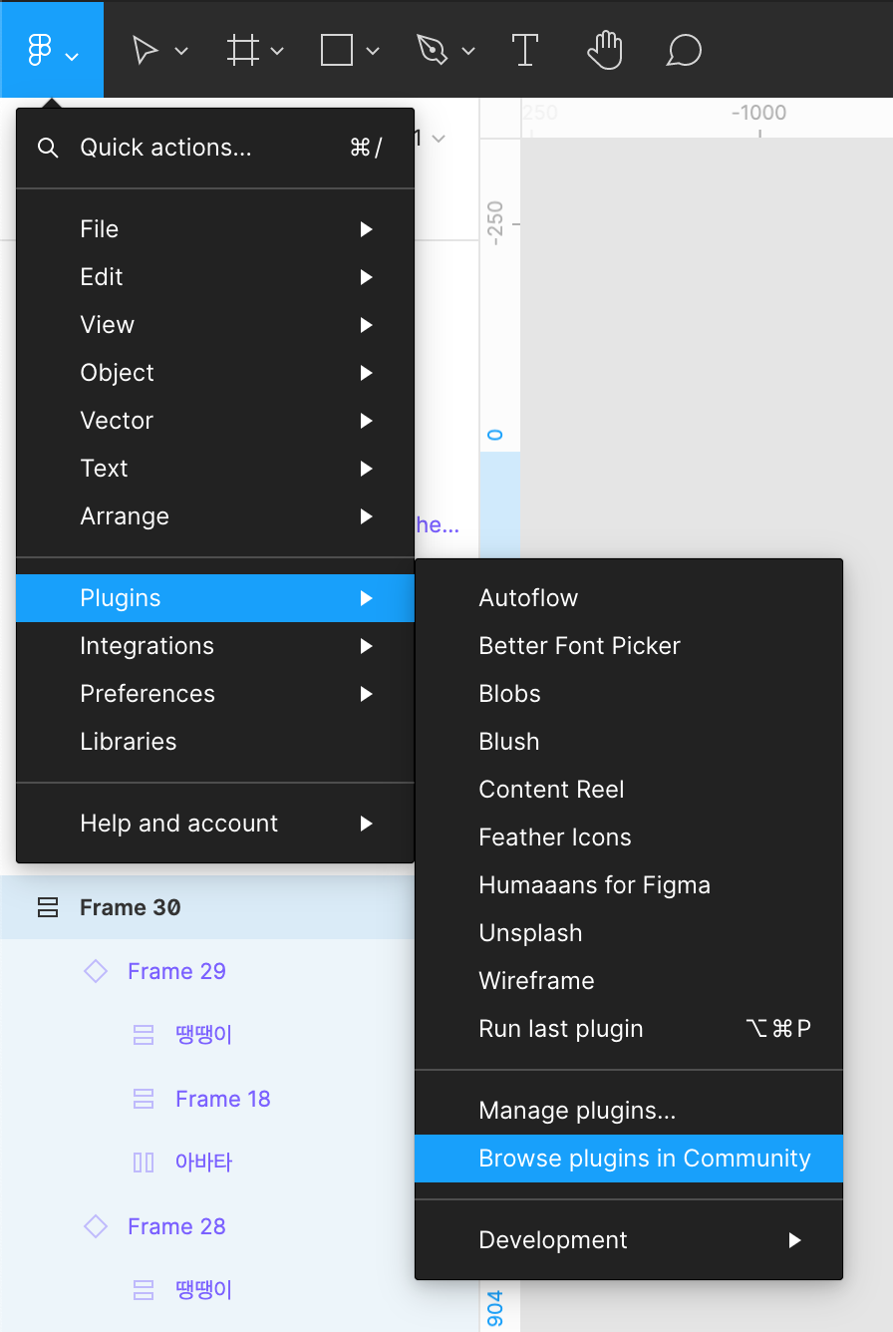893x1332 pixels.
Task: Select the Text tool
Action: [x=524, y=50]
